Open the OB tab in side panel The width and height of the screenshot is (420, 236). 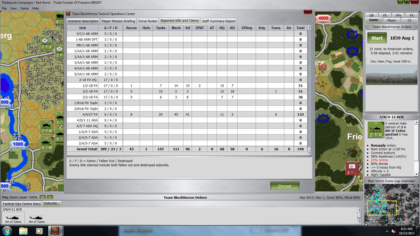(x=371, y=15)
